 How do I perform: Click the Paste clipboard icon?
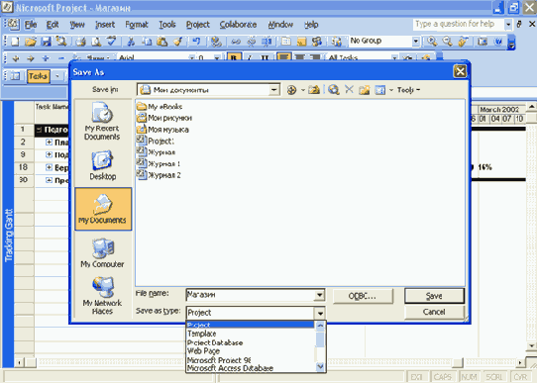161,42
